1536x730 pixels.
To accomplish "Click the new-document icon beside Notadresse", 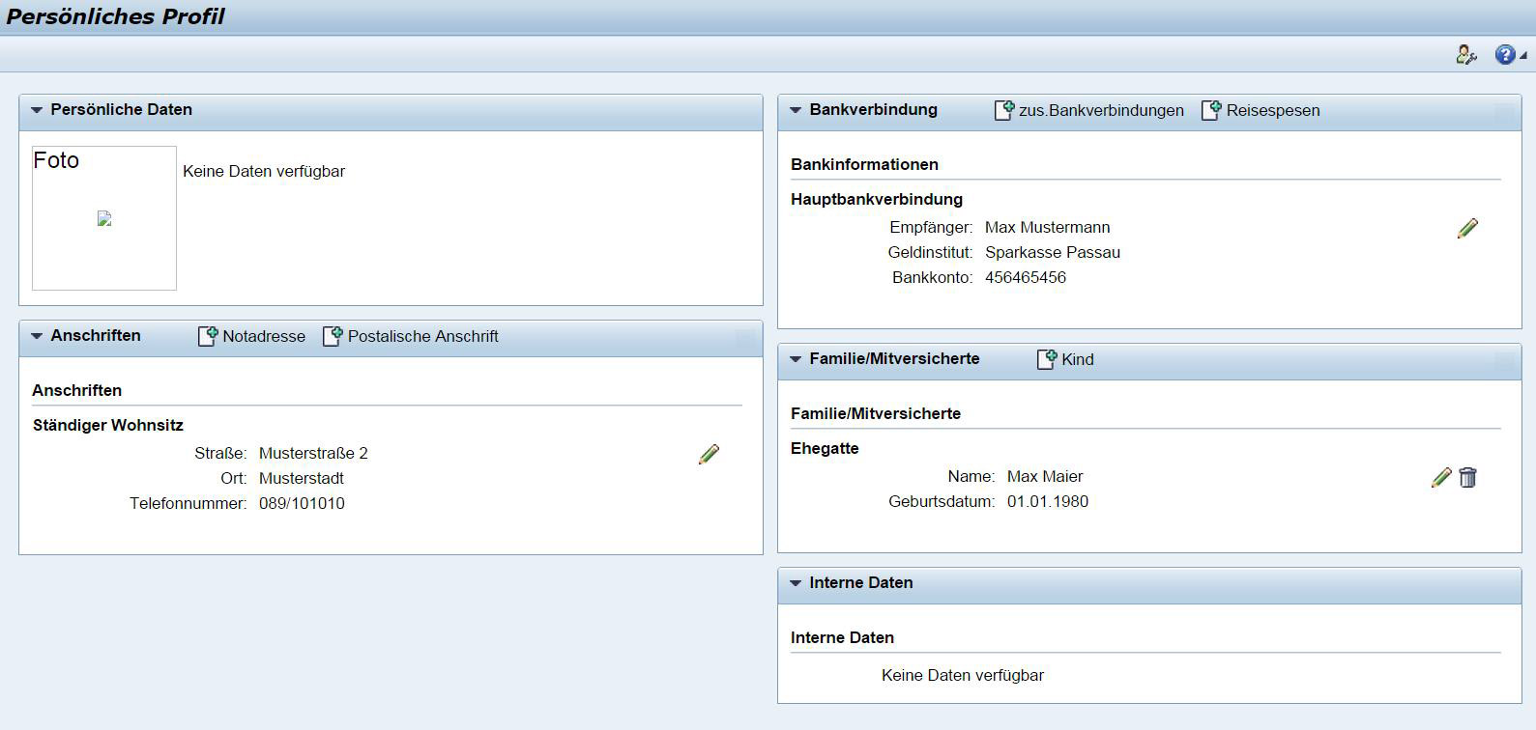I will pos(207,336).
